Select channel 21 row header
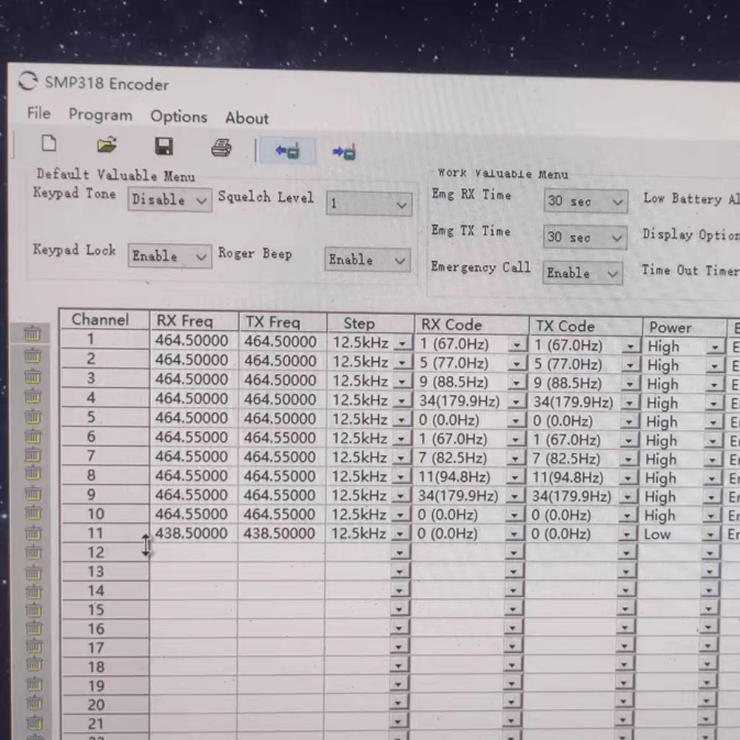 [105, 724]
